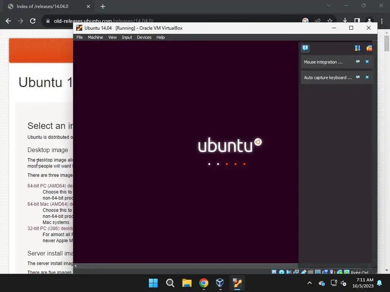Click the display settings status icon
This screenshot has width=390, height=292.
click(318, 272)
